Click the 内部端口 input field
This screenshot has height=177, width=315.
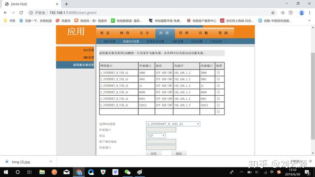pos(161,148)
